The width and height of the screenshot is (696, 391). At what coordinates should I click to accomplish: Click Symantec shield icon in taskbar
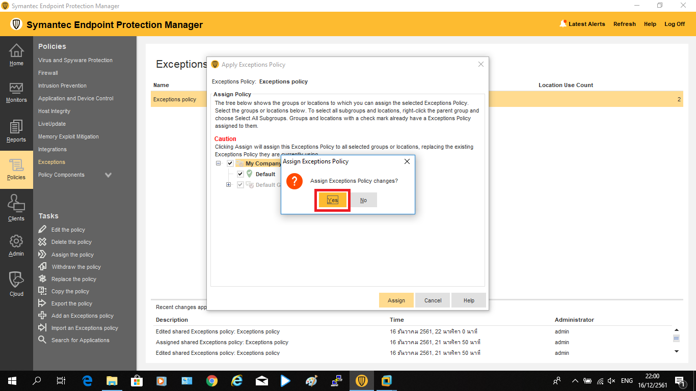pyautogui.click(x=362, y=381)
